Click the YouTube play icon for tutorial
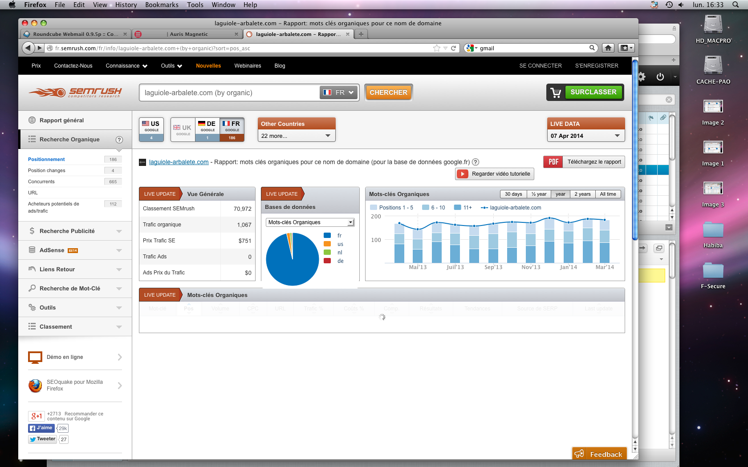The image size is (748, 467). 463,174
